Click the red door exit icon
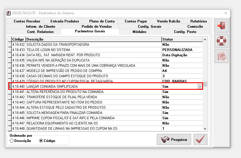241x158 pixels. pos(221,26)
